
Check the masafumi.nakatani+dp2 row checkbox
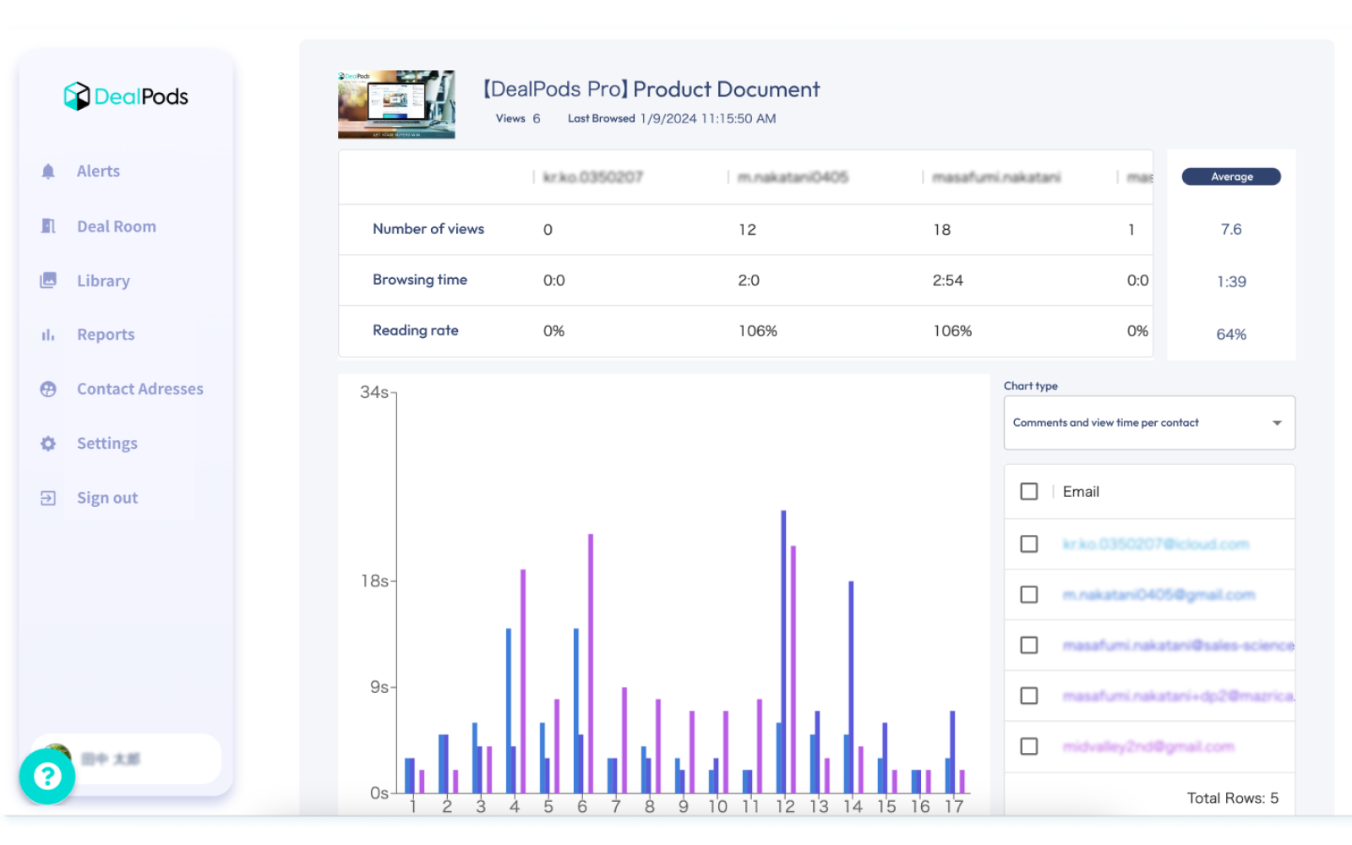coord(1028,696)
